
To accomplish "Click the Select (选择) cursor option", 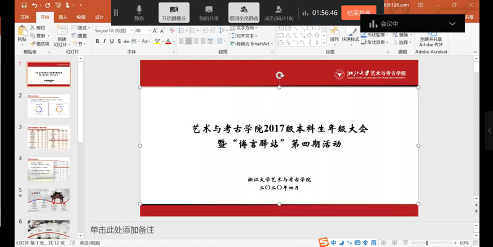I will pos(401,43).
